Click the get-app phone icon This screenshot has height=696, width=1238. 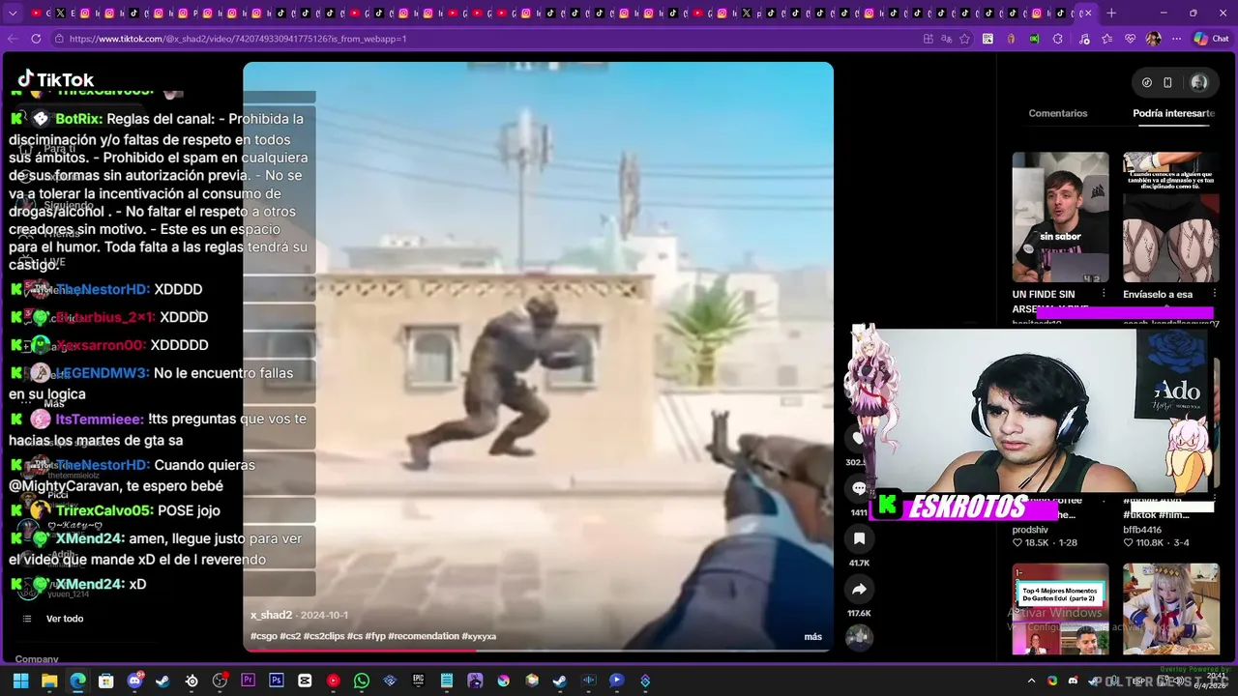click(x=1167, y=82)
